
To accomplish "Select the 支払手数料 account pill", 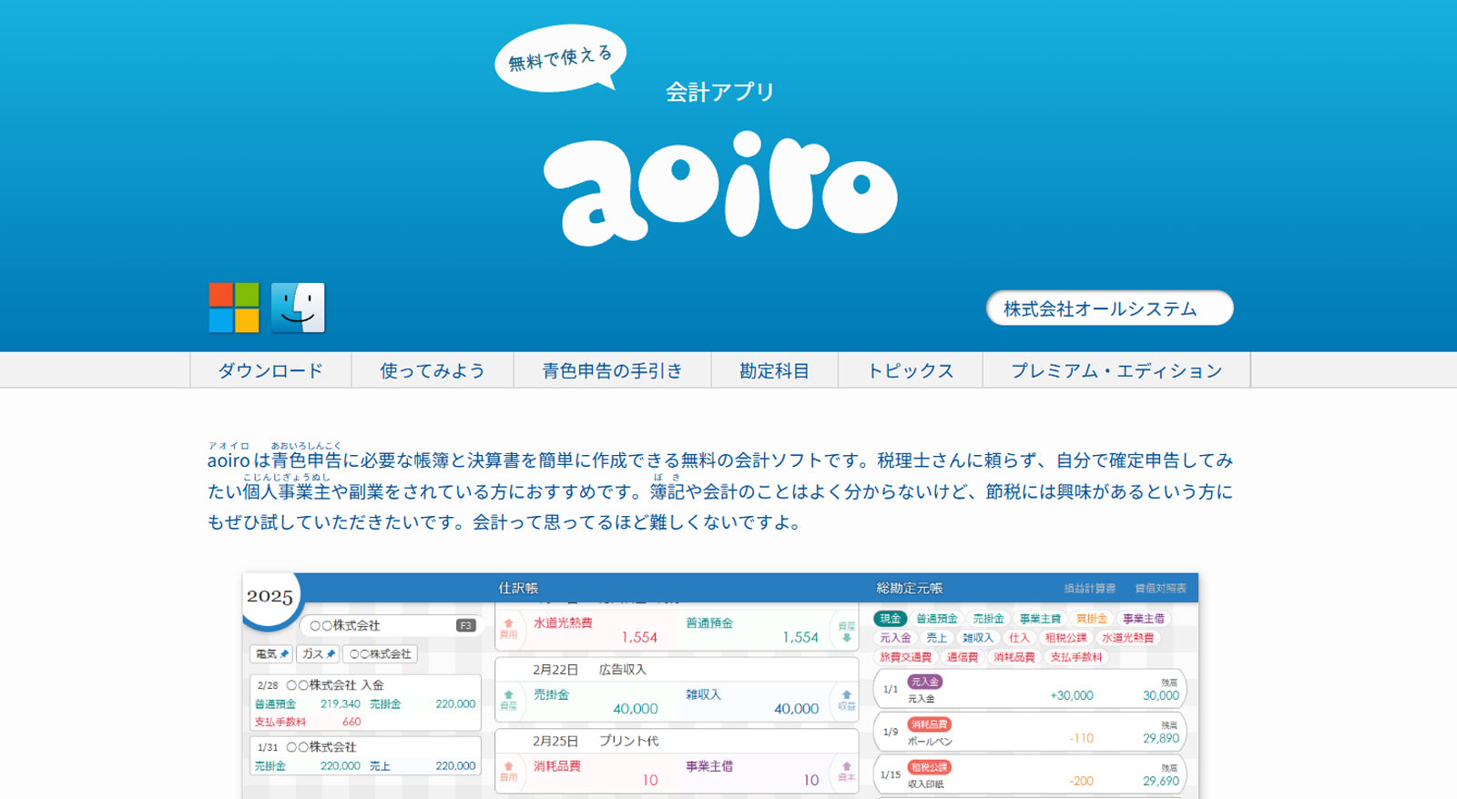I will (1076, 657).
